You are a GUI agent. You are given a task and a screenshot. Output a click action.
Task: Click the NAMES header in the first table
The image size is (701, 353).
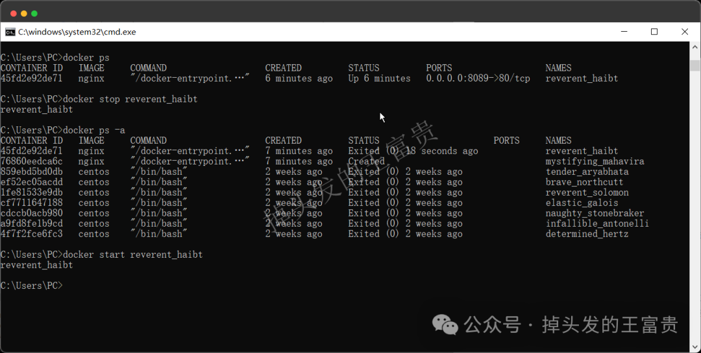tap(558, 68)
